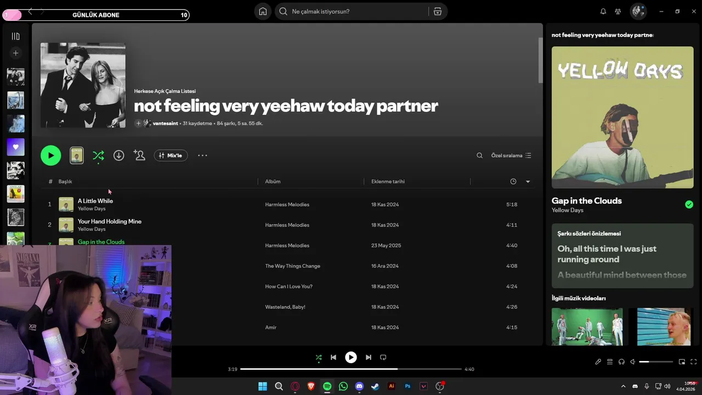Open the Wasteland, Baby! album link
The image size is (702, 395).
tap(285, 307)
